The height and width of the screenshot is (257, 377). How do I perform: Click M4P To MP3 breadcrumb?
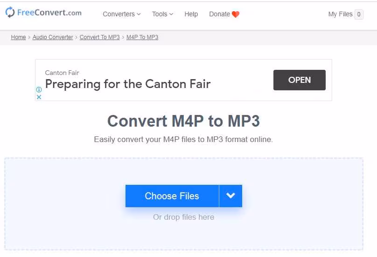tap(142, 37)
